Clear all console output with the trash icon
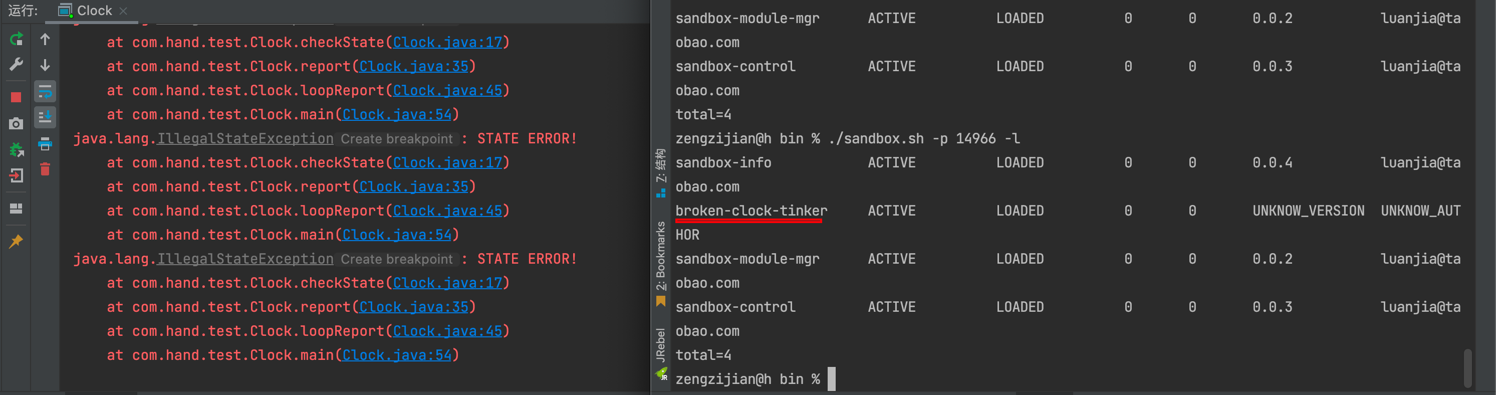This screenshot has height=395, width=1496. click(x=45, y=169)
